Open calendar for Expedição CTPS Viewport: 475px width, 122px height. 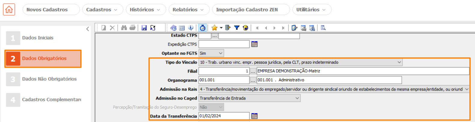pos(254,44)
